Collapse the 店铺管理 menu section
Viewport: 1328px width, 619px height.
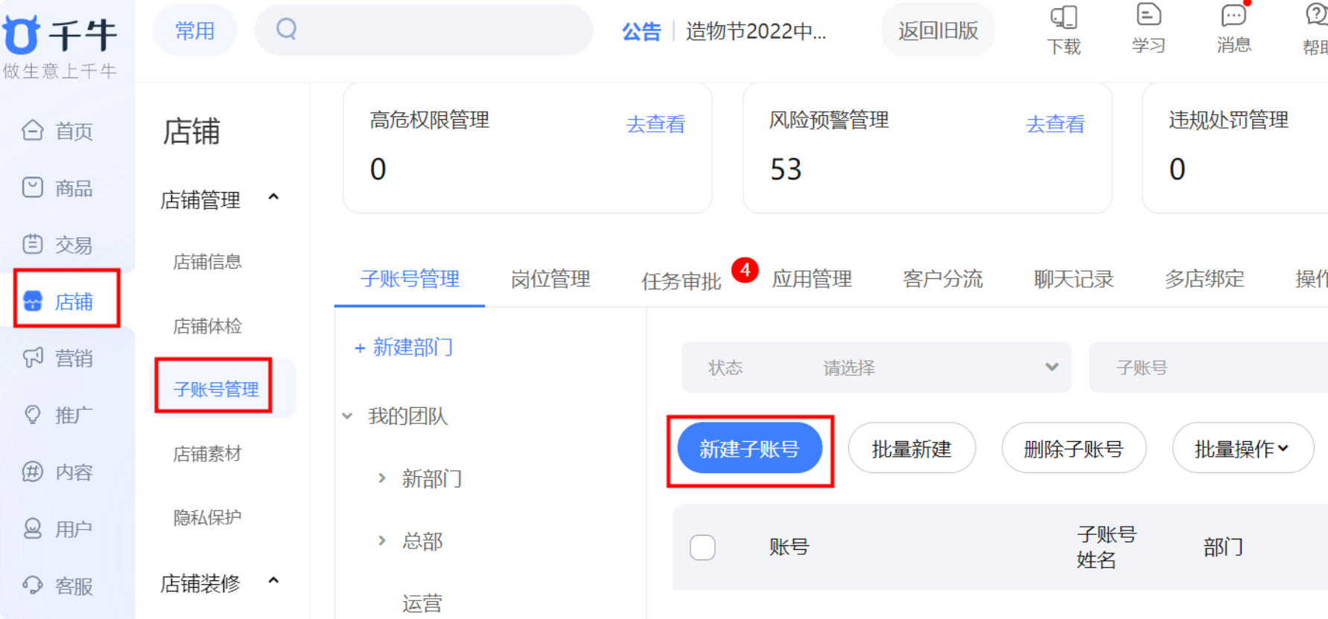point(273,198)
